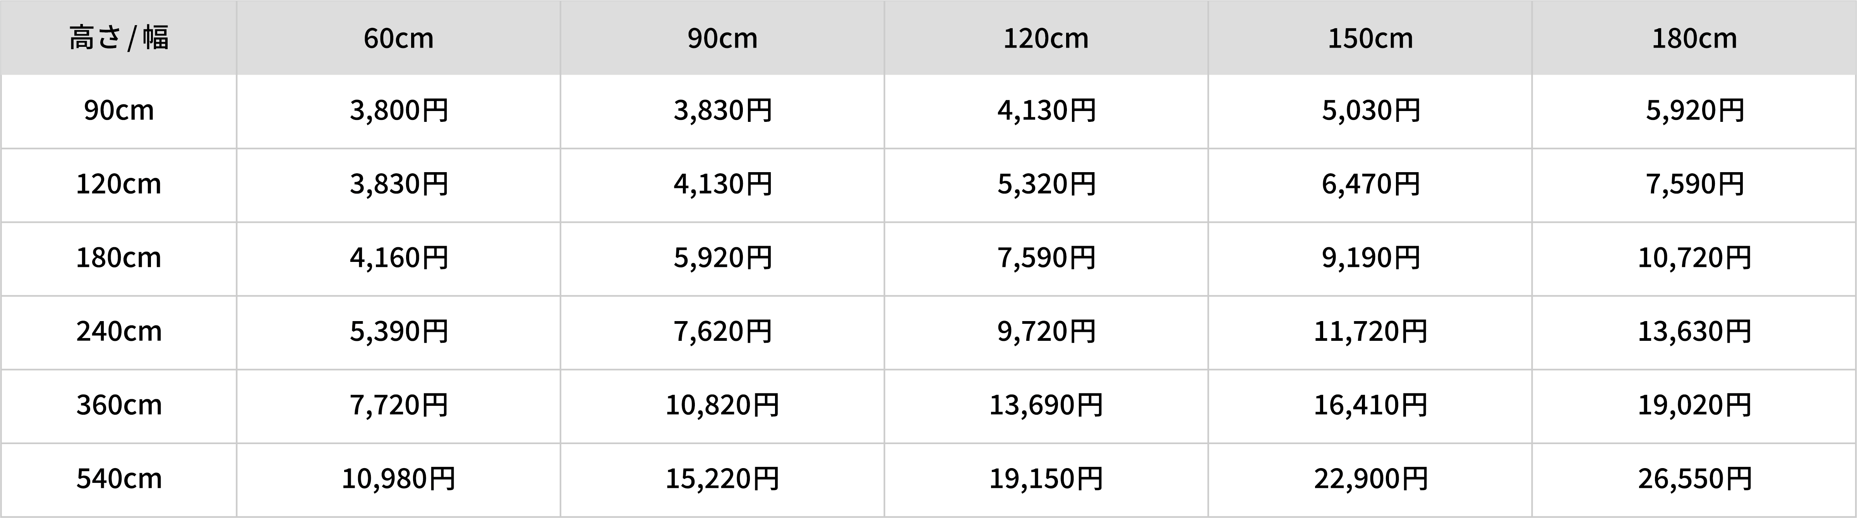Image resolution: width=1857 pixels, height=518 pixels.
Task: Select the 540cm row label
Action: point(119,479)
